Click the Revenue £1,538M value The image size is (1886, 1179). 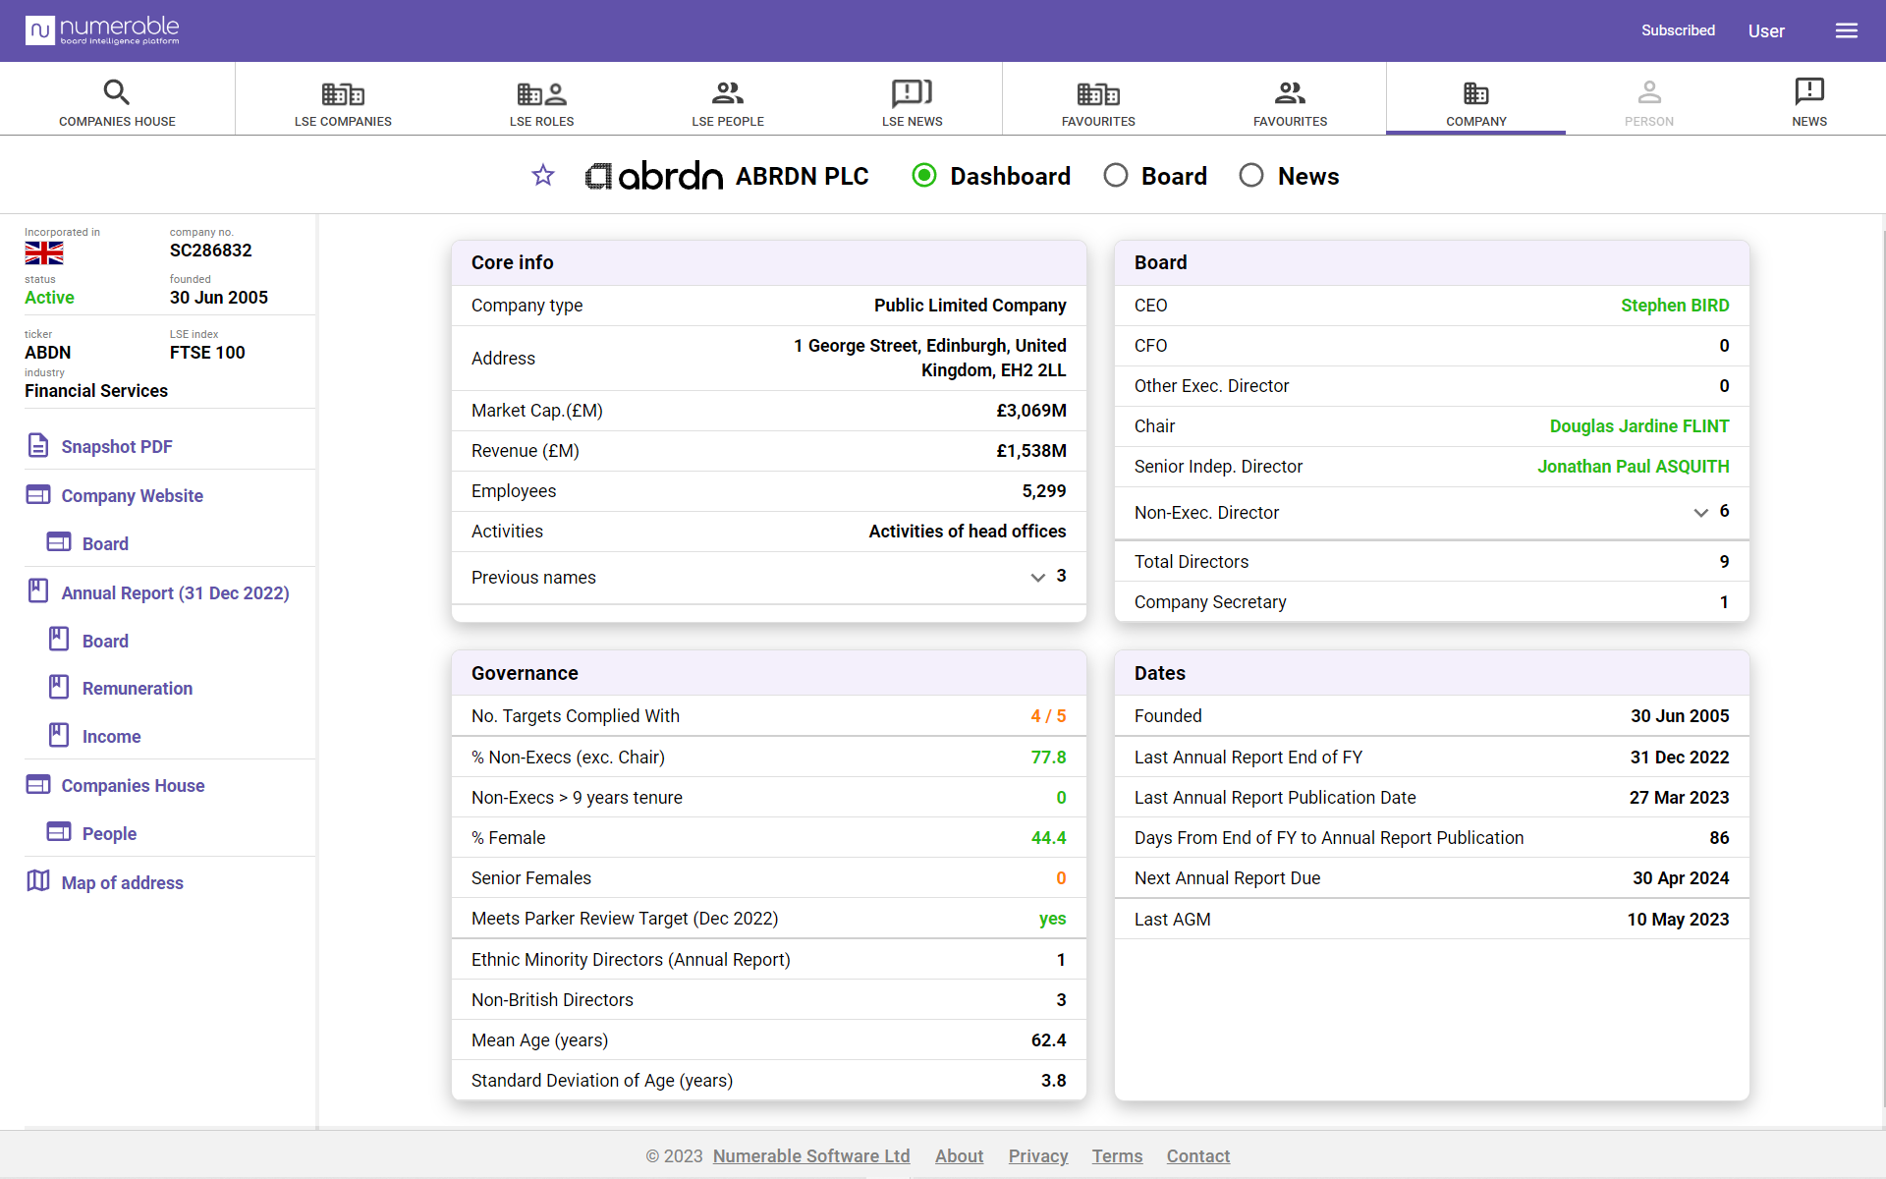coord(1031,451)
